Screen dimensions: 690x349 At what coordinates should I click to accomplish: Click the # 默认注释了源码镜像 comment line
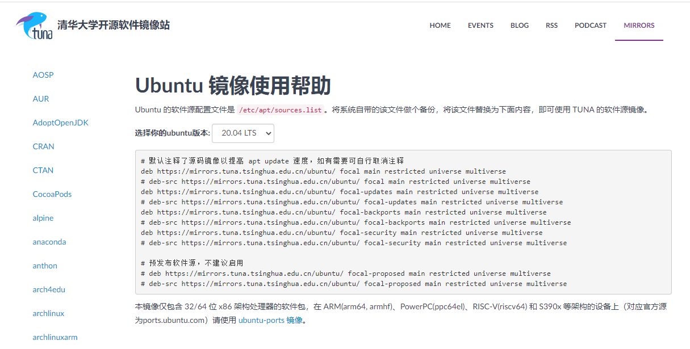273,161
